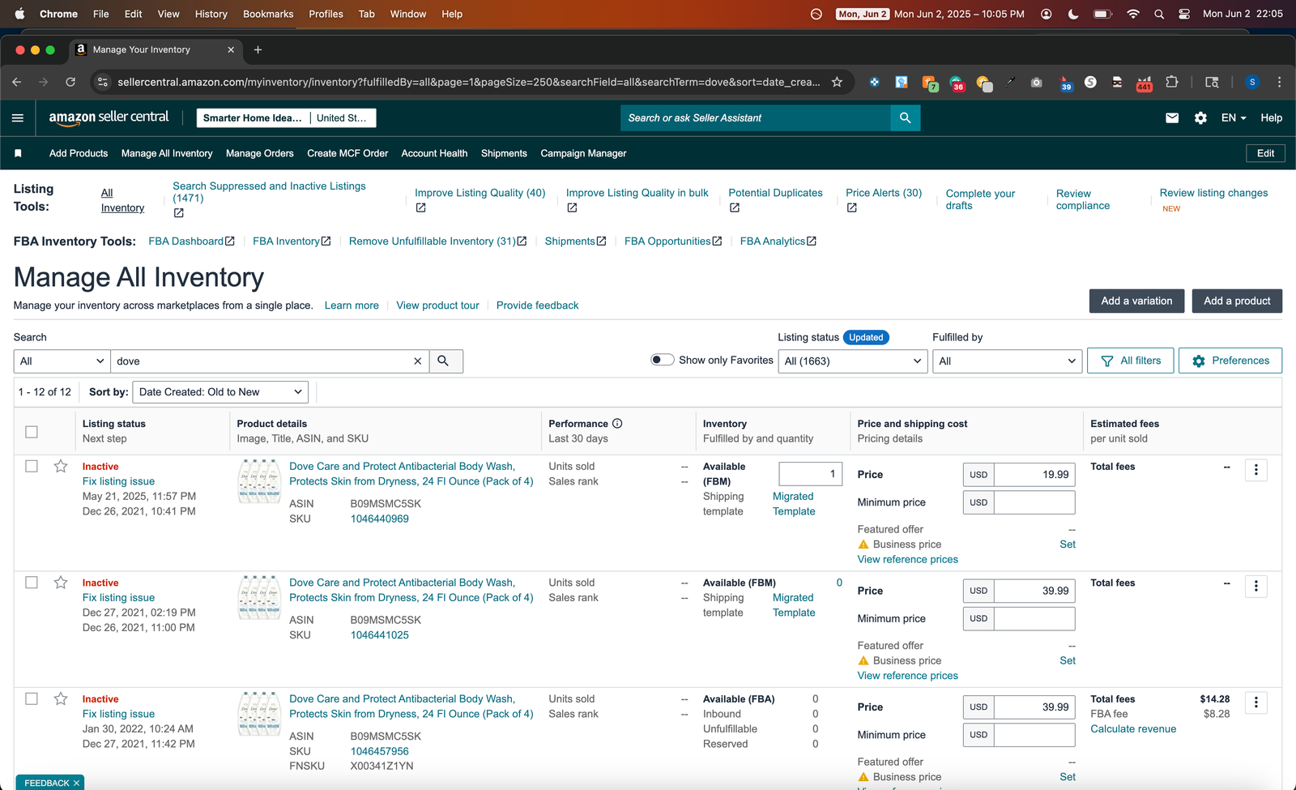Open Chrome History menu
The width and height of the screenshot is (1296, 790).
211,14
